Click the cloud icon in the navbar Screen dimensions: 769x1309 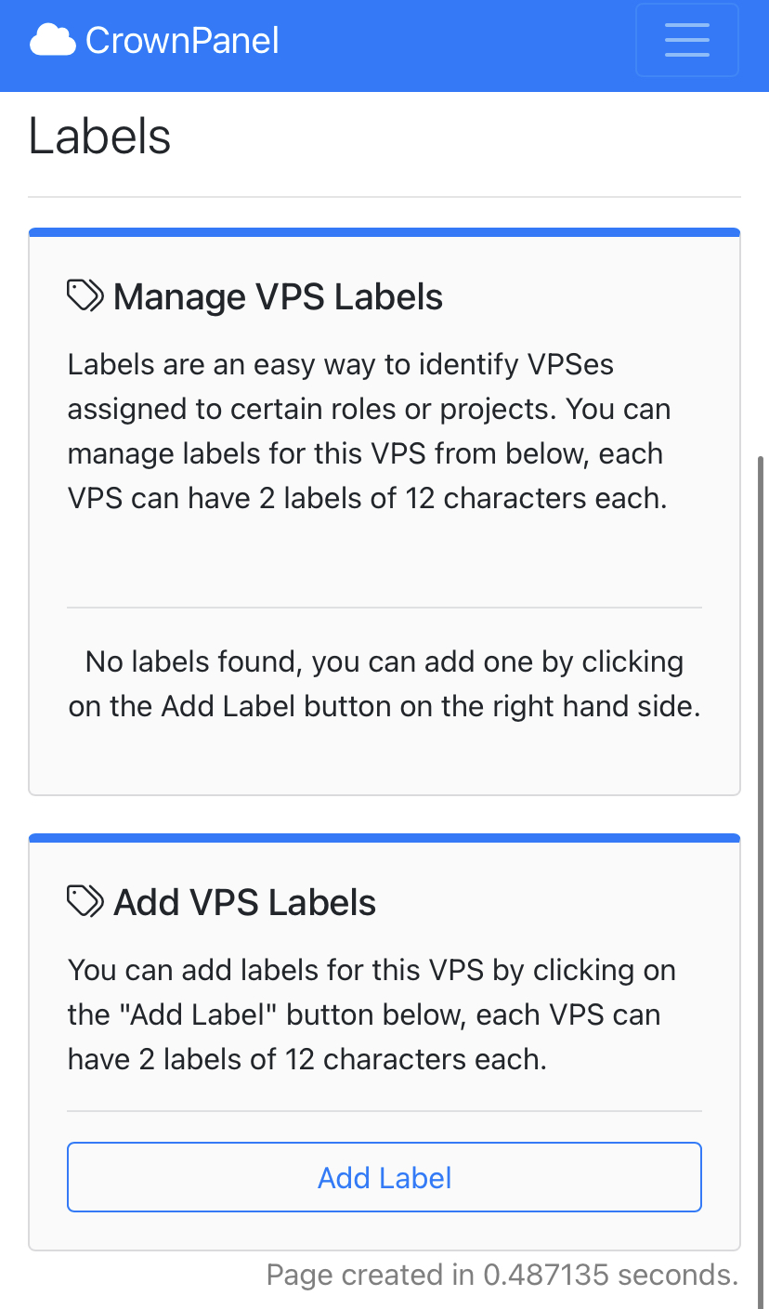(x=51, y=39)
